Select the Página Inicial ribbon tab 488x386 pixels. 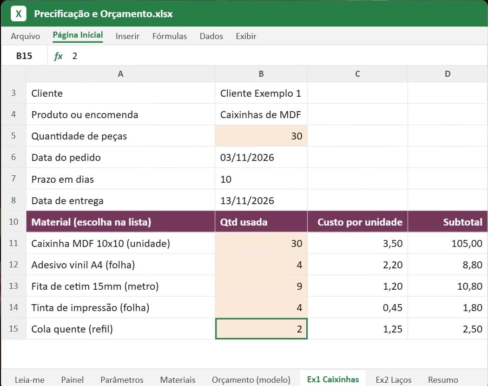[x=78, y=35]
